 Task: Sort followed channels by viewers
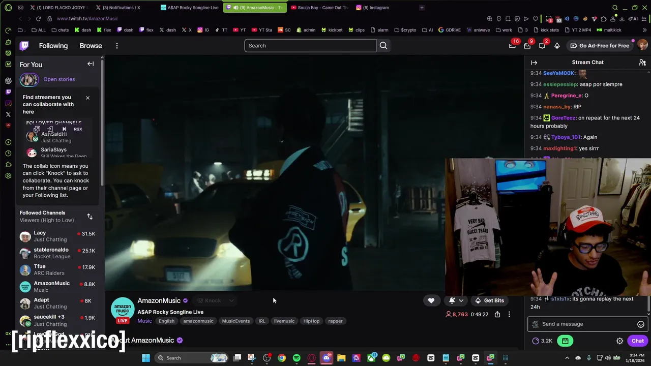click(x=90, y=217)
